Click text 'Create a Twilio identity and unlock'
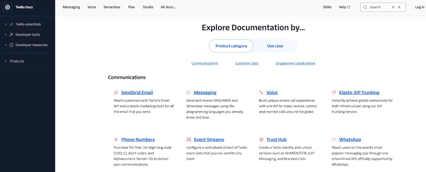This screenshot has width=426, height=172. tap(285, 147)
